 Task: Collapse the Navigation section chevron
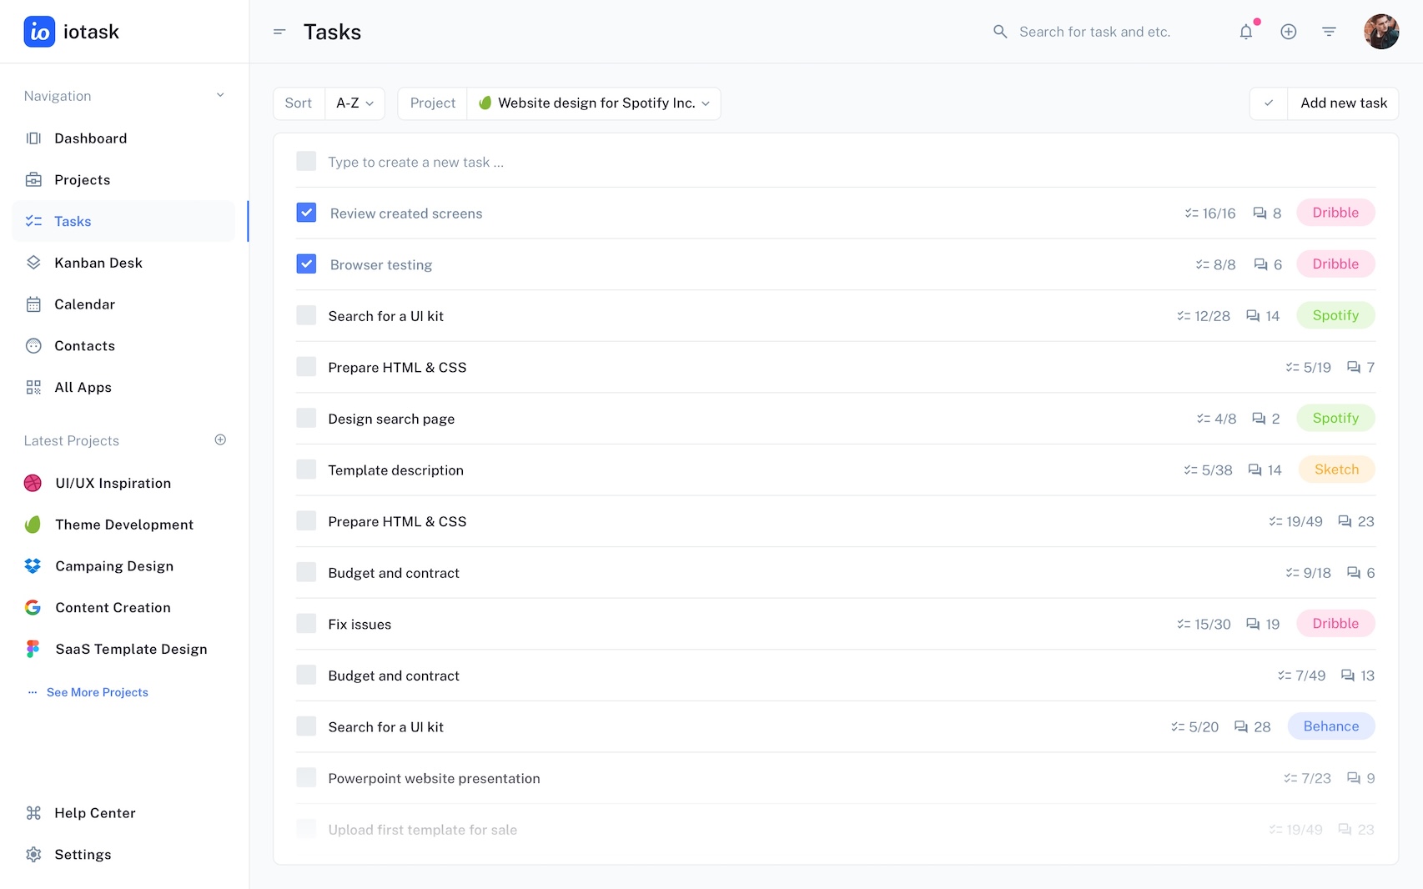click(x=220, y=95)
